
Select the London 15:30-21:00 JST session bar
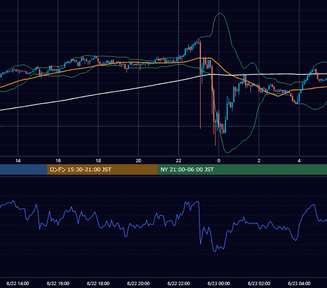pyautogui.click(x=102, y=169)
